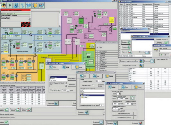Click the Диспетчерский режим button
The image size is (171, 125).
pos(124,118)
